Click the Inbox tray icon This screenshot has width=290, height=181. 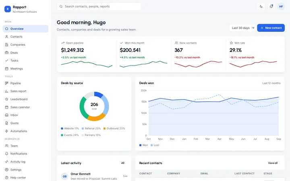click(7, 115)
